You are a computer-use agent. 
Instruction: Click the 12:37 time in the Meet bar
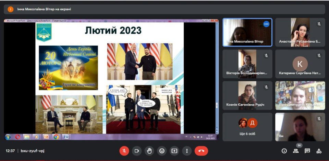pos(10,151)
